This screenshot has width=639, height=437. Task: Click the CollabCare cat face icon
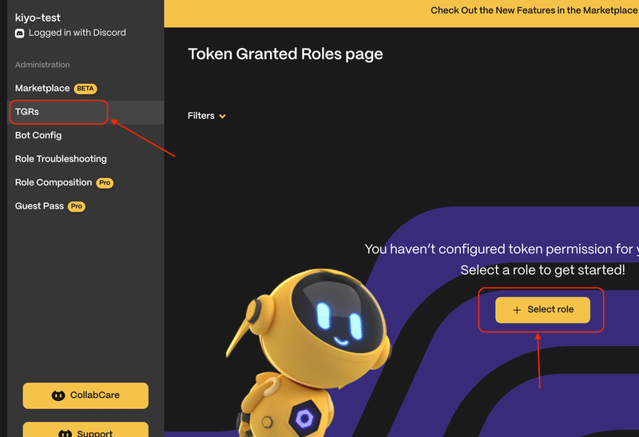(x=58, y=395)
